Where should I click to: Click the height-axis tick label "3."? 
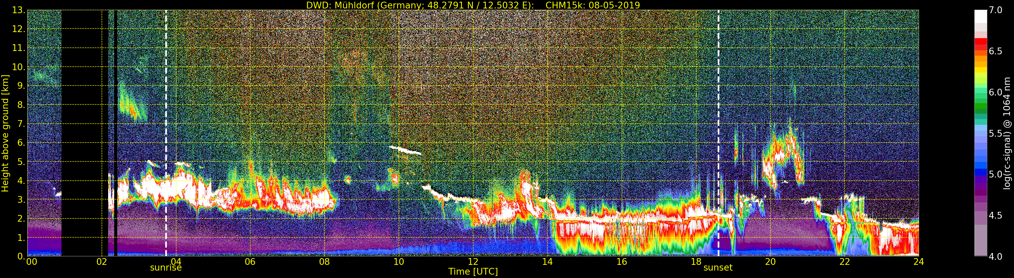tap(21, 199)
